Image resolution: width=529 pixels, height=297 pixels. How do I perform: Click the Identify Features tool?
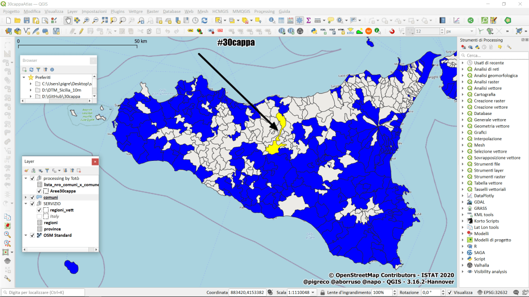(272, 21)
